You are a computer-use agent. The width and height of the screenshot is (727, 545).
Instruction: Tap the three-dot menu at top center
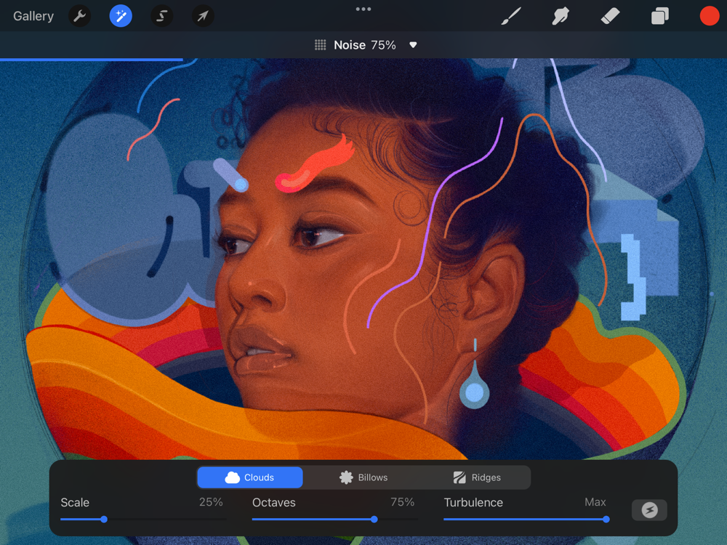pos(363,9)
